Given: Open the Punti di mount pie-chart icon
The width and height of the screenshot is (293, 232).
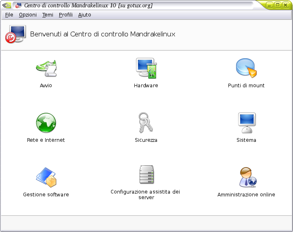Looking at the screenshot, I should point(247,68).
